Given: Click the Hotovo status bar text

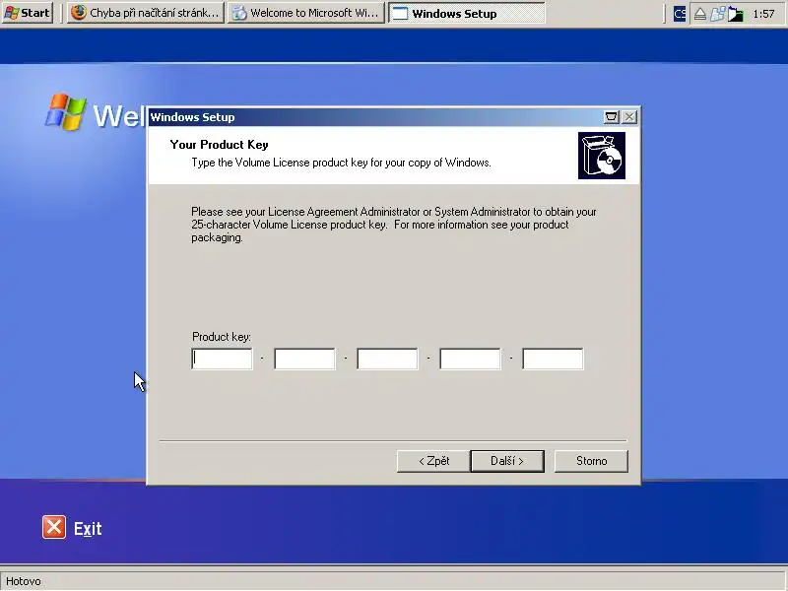Looking at the screenshot, I should point(24,581).
